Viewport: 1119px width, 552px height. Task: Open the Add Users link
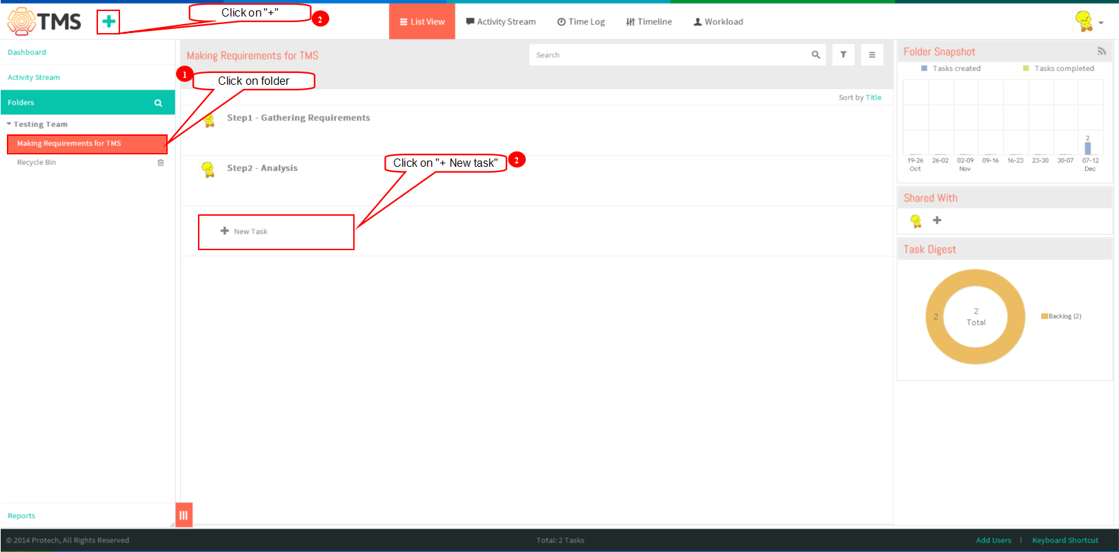(x=993, y=540)
